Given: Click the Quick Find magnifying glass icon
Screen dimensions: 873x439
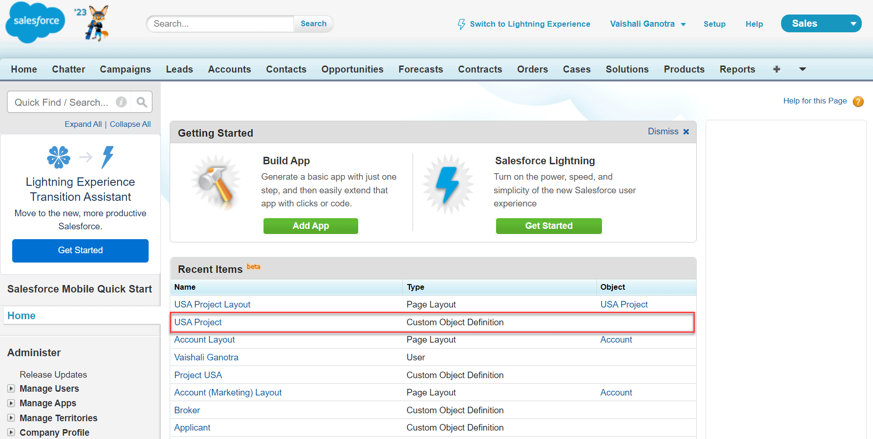Looking at the screenshot, I should (x=141, y=102).
